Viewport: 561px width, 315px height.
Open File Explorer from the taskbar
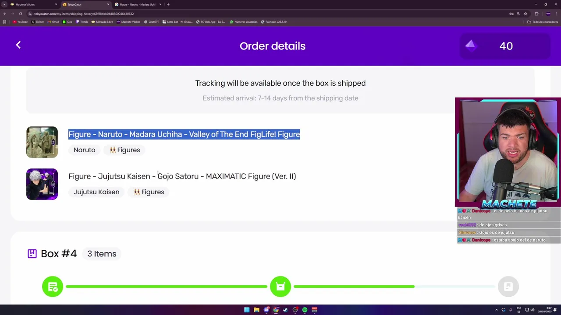click(x=256, y=310)
